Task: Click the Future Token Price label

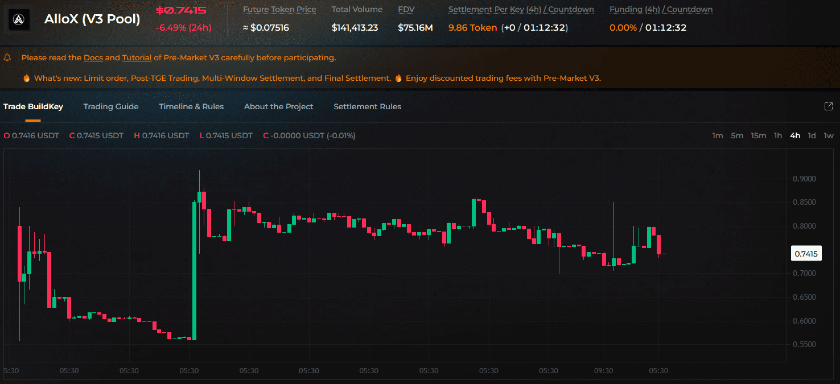Action: [279, 9]
